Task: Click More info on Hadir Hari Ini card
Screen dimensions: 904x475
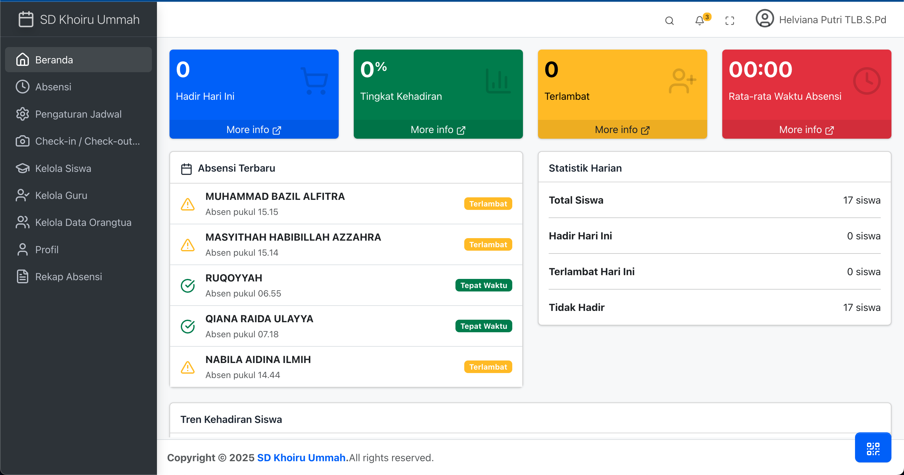Action: pyautogui.click(x=253, y=130)
